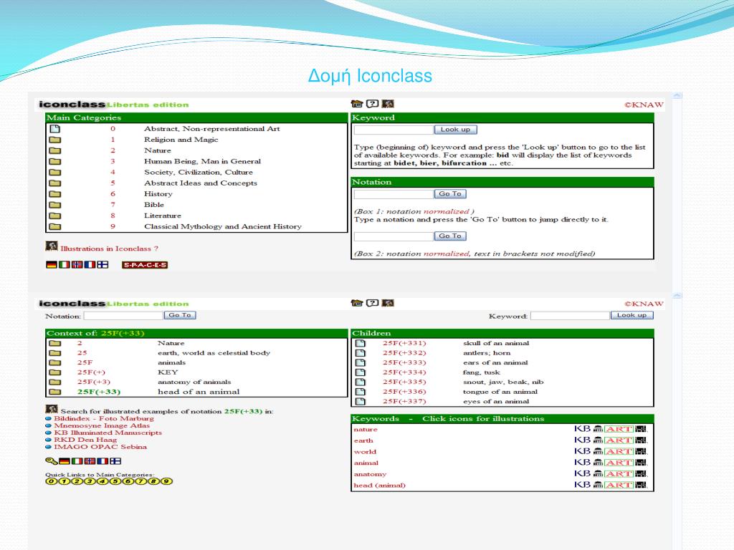
Task: Open category 8 Literature
Action: 163,216
